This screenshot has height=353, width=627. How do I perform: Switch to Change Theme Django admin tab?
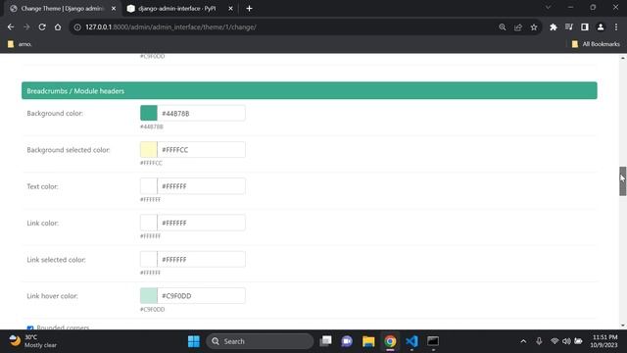click(x=62, y=9)
